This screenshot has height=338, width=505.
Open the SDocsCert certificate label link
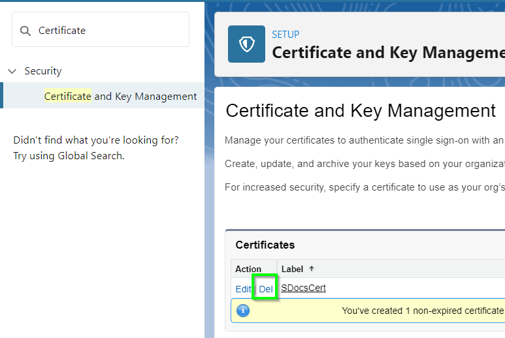coord(303,288)
